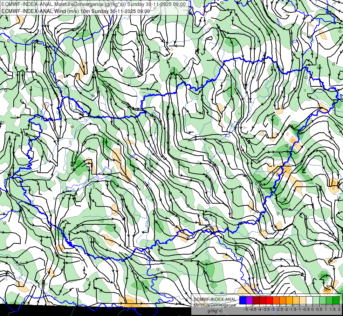343x316 pixels.
Task: Select the darkest red legend swatch
Action: coord(256,301)
